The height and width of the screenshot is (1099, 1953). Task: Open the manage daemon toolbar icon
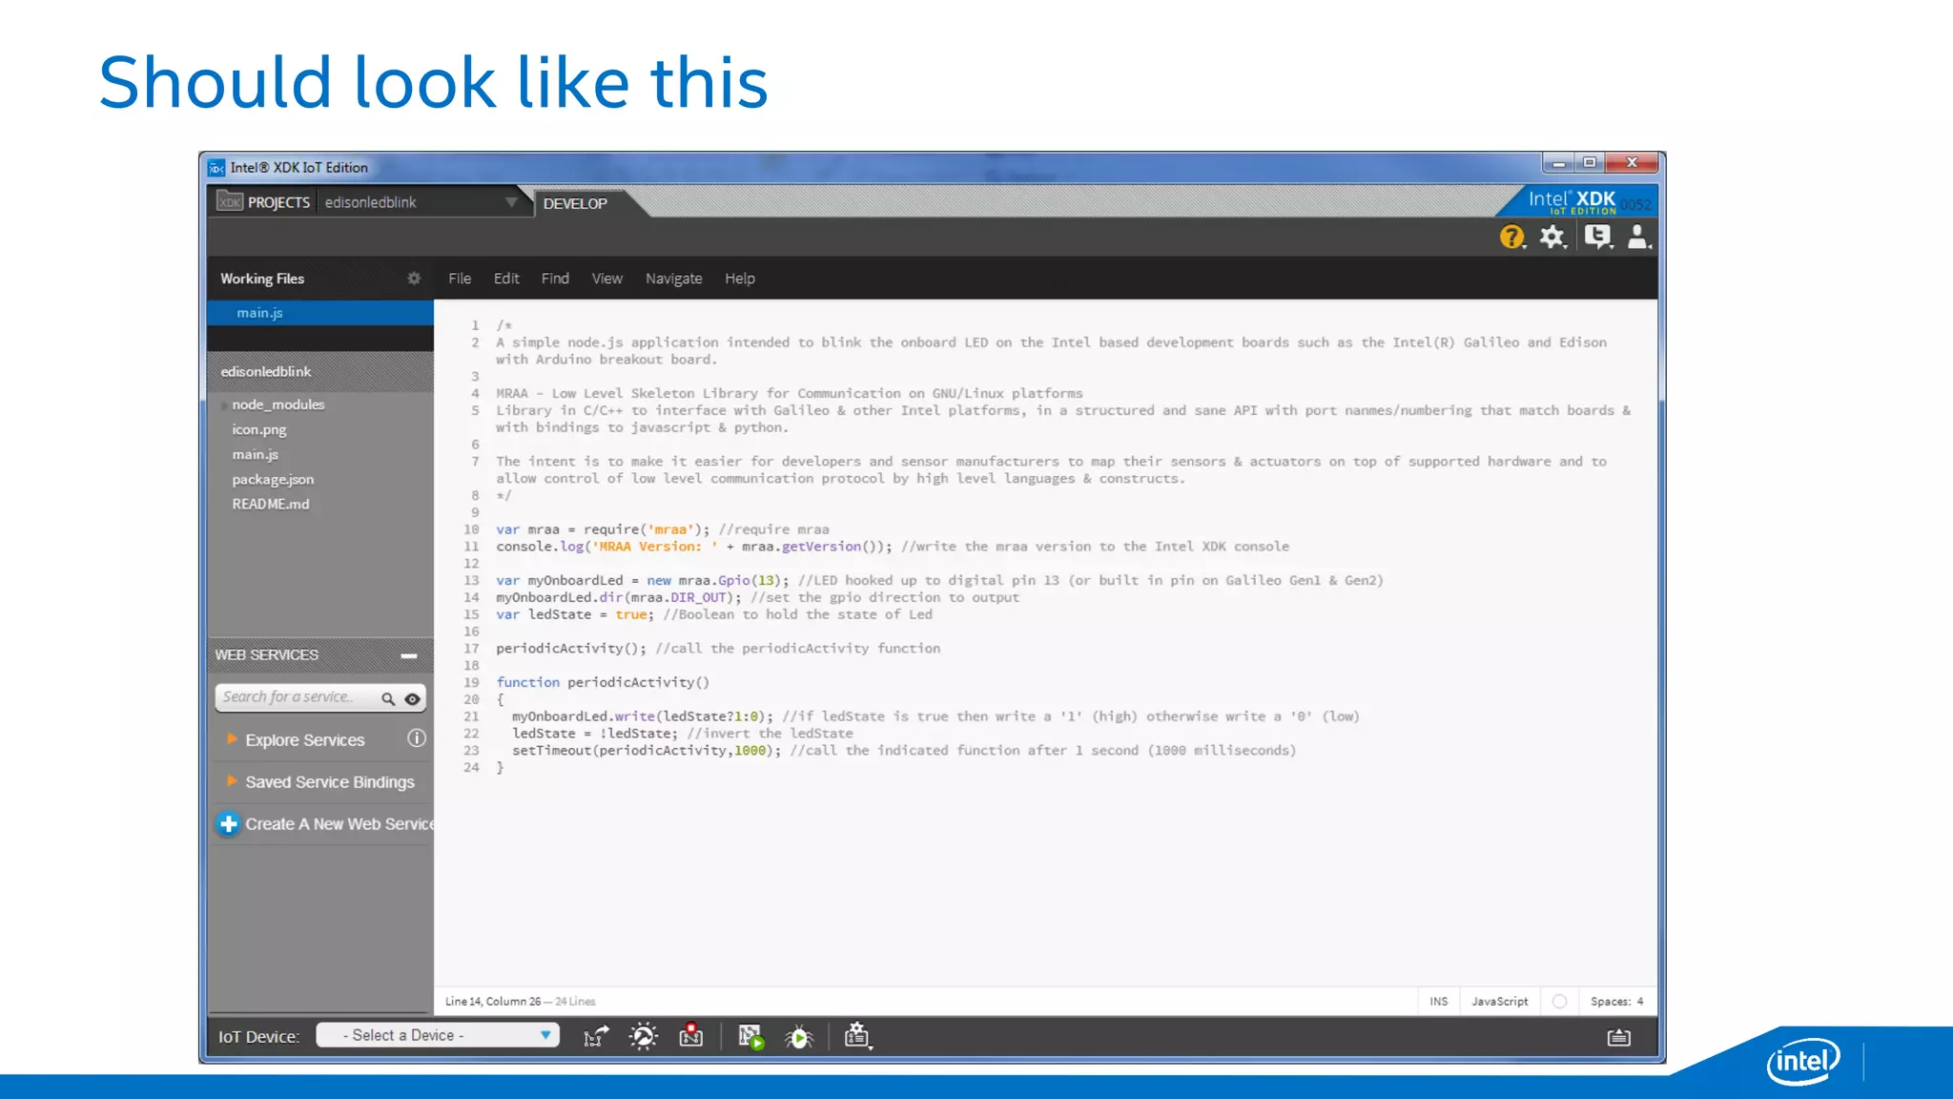pyautogui.click(x=856, y=1036)
